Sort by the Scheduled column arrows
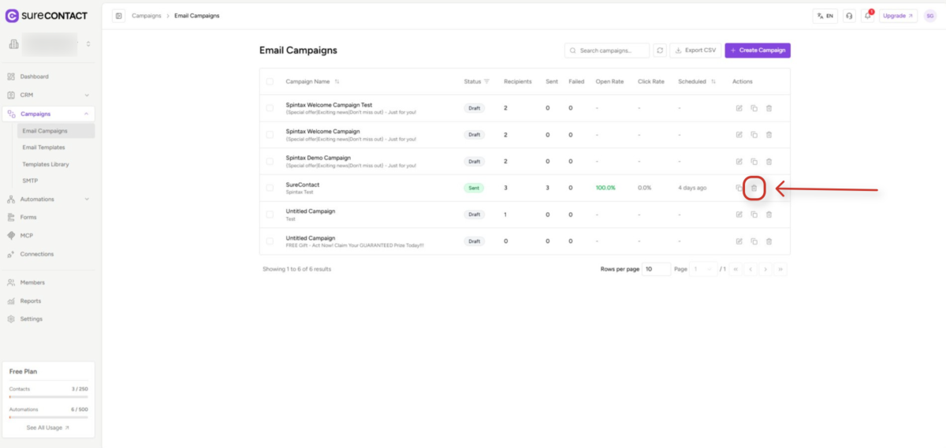 coord(713,81)
